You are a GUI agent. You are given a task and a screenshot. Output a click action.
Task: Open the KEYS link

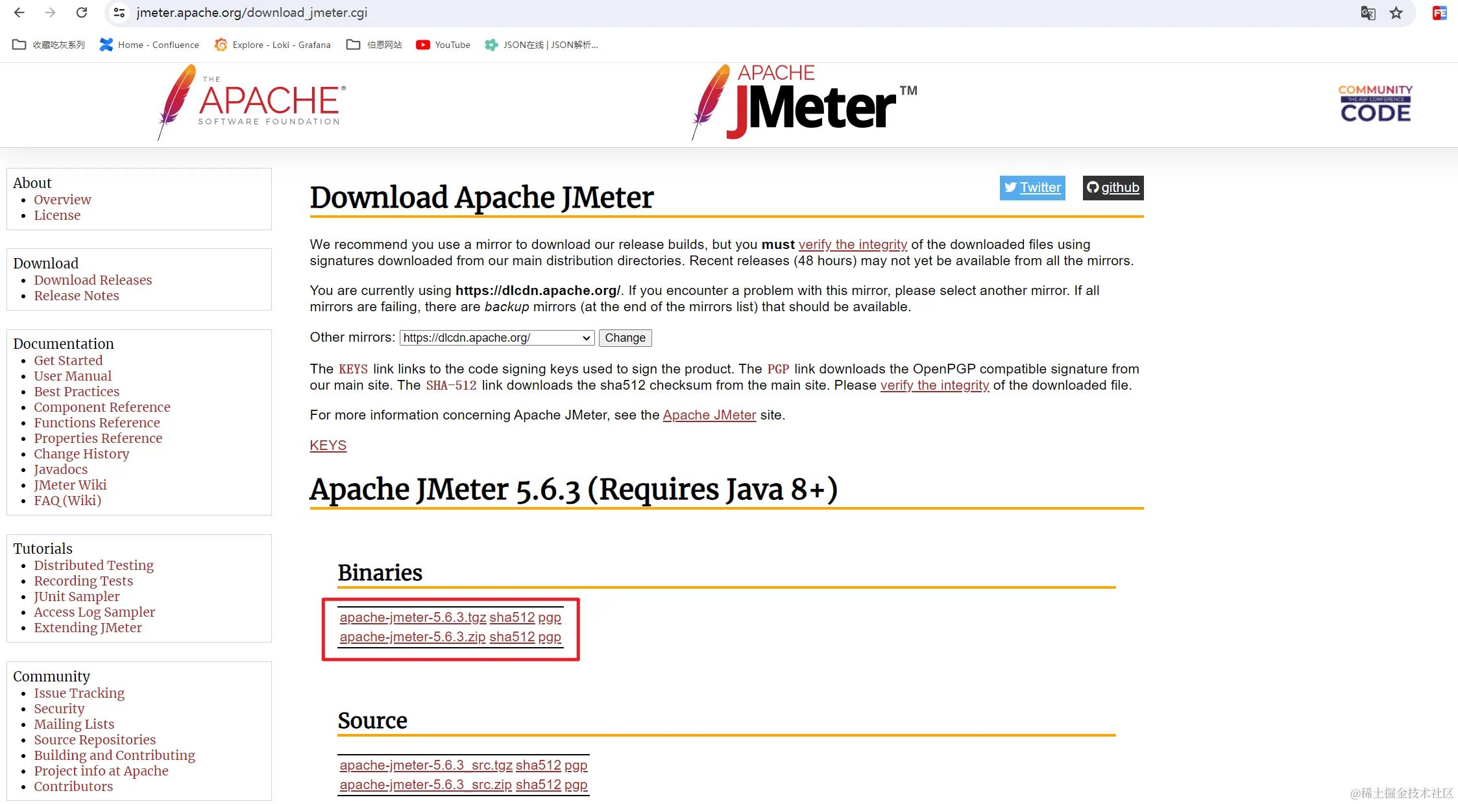[328, 445]
